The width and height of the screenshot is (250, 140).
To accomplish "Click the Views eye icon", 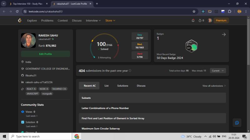I will (22, 112).
